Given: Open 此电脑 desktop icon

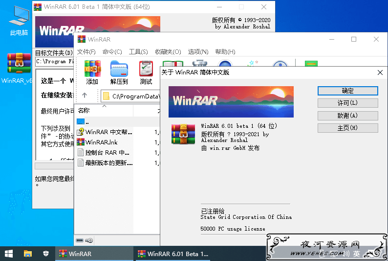Looking at the screenshot, I should (x=19, y=21).
